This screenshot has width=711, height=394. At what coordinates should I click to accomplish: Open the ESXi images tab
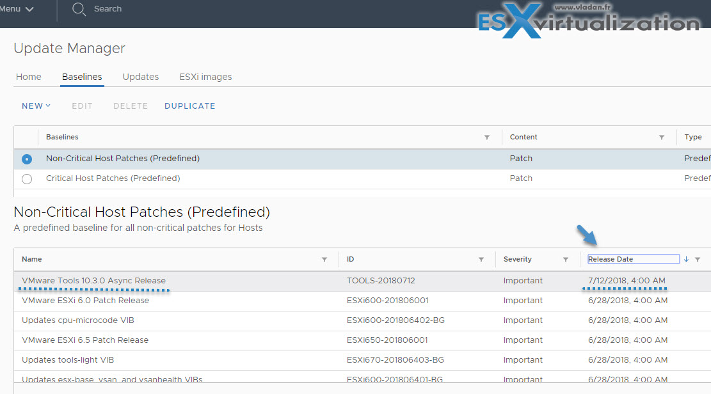pos(205,77)
